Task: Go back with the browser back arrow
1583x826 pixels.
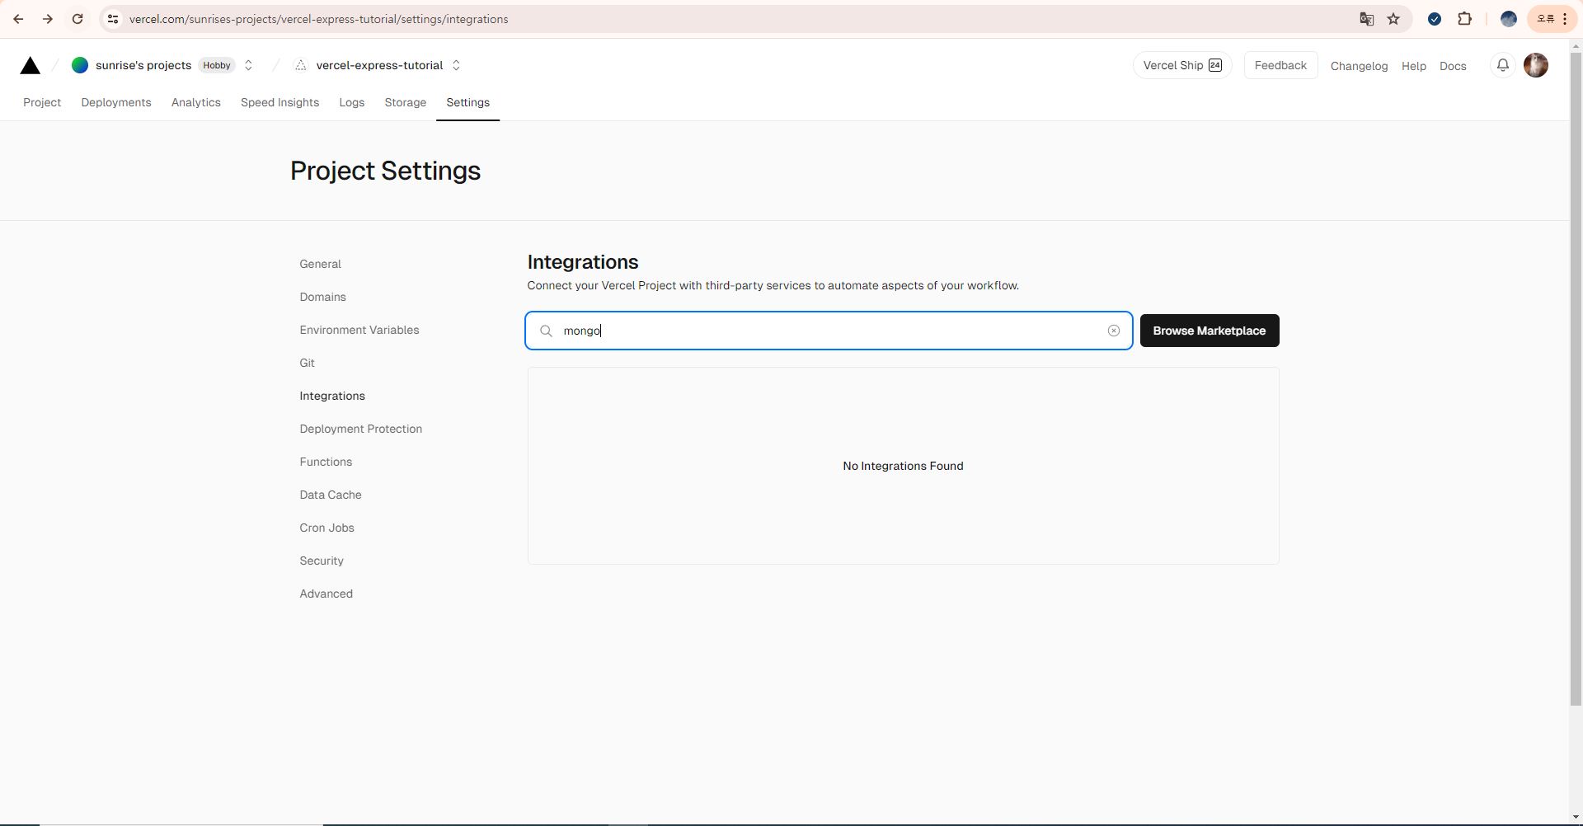Action: [x=18, y=19]
